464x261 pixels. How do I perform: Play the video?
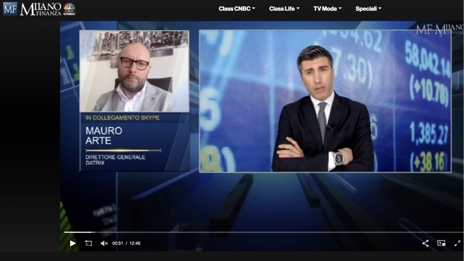point(73,243)
